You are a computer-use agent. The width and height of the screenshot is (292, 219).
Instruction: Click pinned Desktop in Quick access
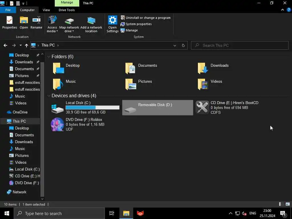22,55
